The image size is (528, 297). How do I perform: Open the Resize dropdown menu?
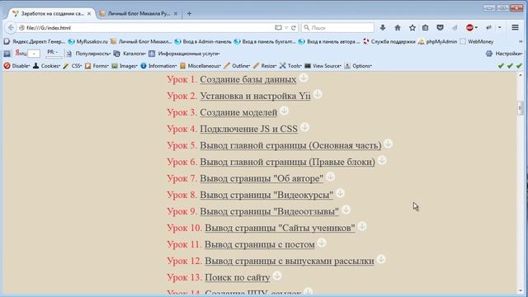[265, 66]
